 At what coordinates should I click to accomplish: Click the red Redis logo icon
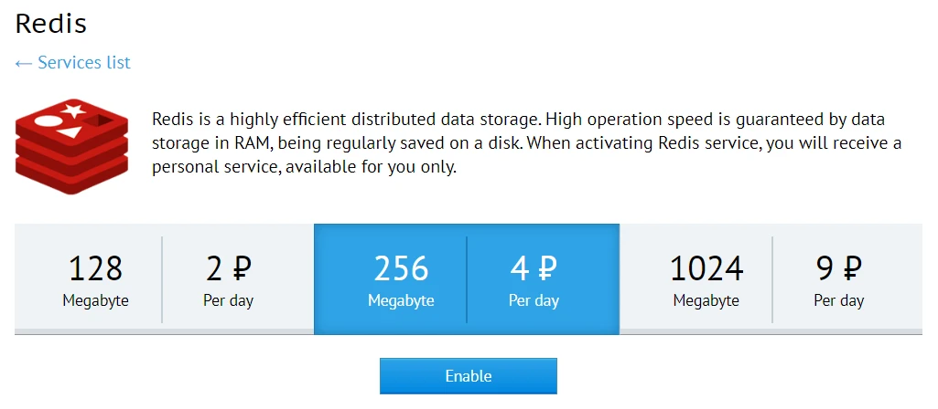click(x=70, y=145)
